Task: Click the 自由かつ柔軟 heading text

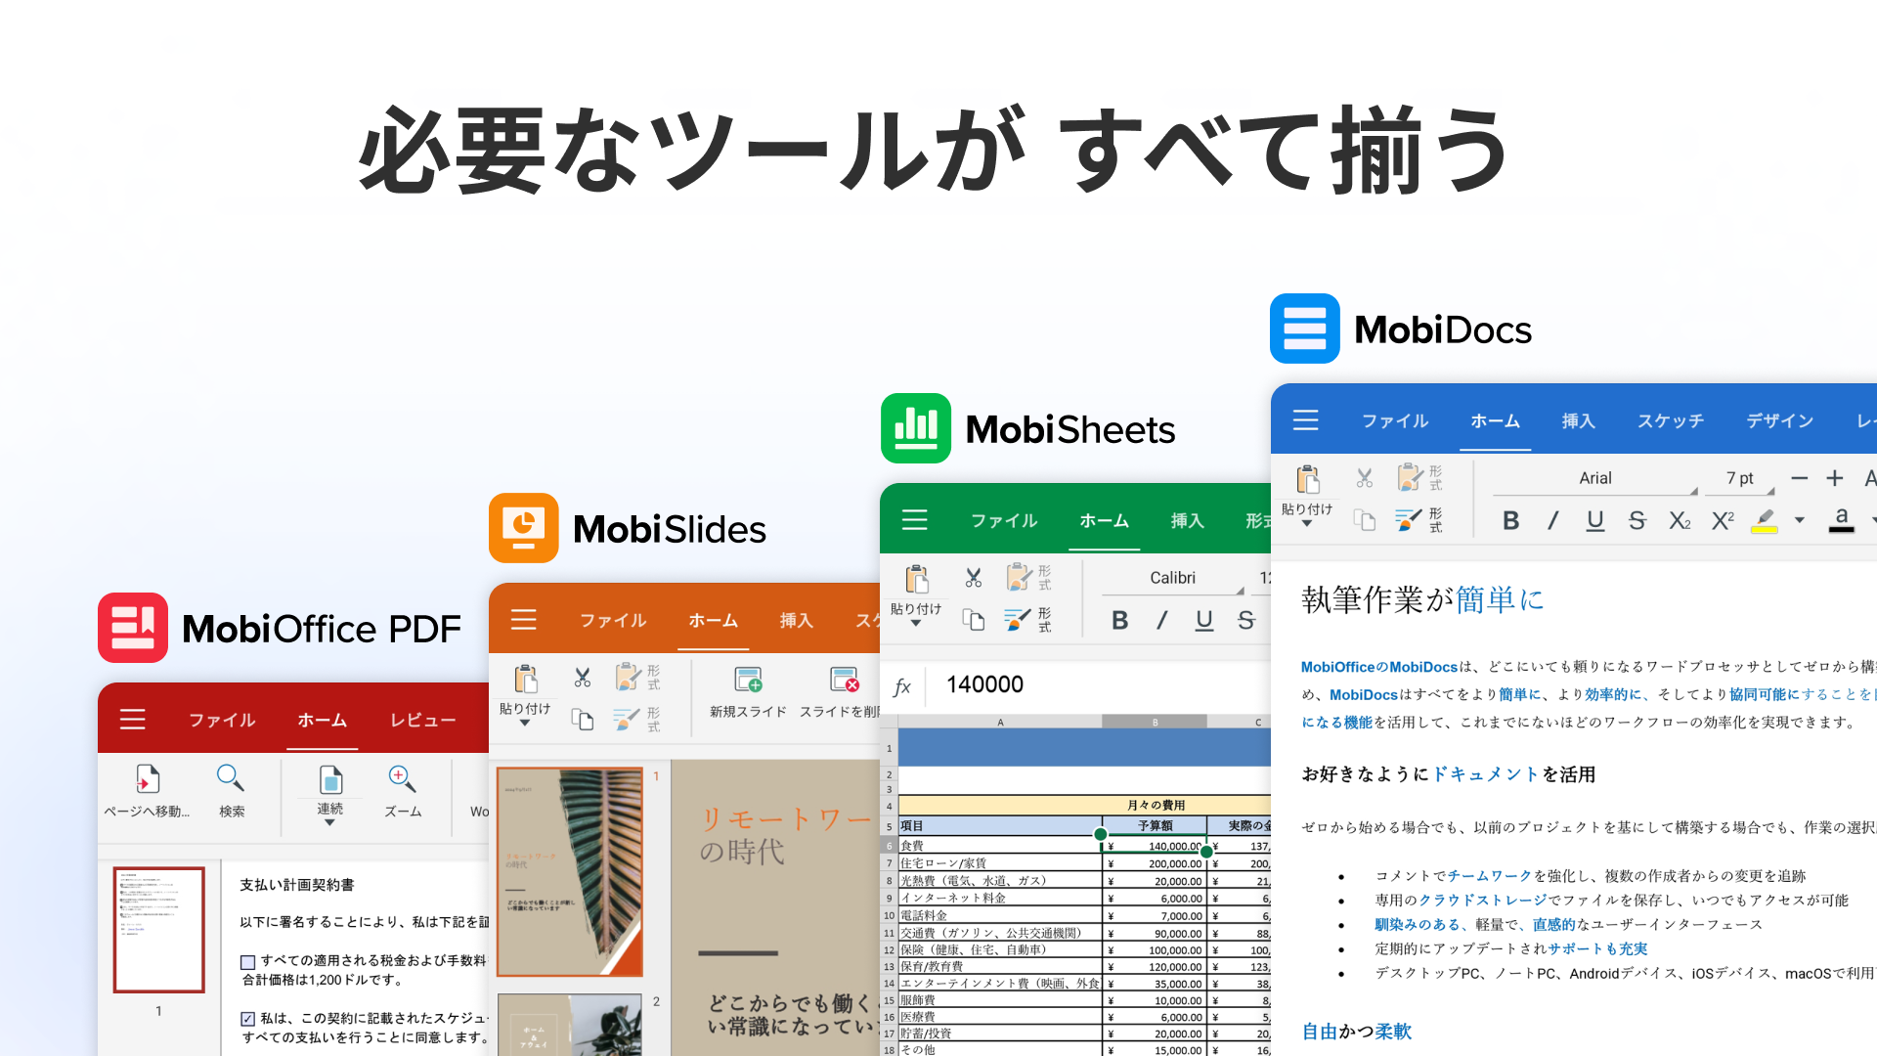Action: (x=1357, y=1032)
